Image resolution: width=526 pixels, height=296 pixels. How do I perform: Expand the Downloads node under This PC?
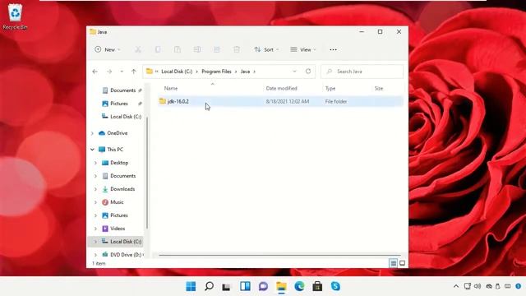(95, 189)
